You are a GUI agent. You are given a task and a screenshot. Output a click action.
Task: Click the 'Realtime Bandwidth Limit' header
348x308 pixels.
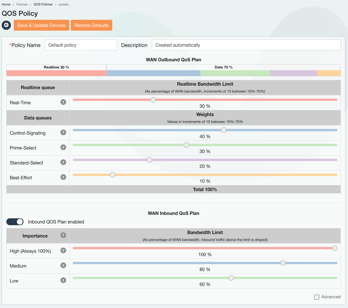point(205,84)
